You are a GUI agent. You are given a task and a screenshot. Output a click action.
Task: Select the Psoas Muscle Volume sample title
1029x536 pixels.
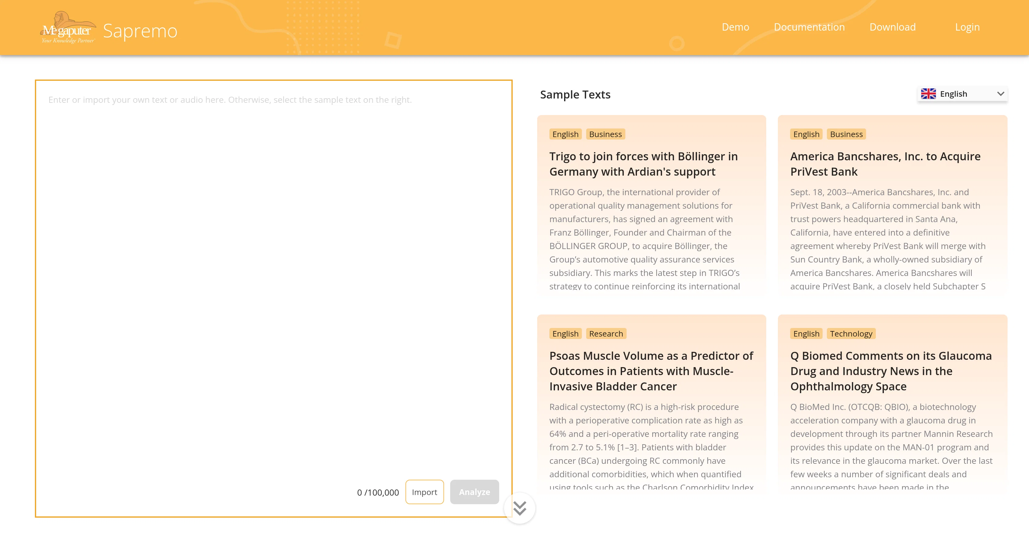tap(651, 371)
